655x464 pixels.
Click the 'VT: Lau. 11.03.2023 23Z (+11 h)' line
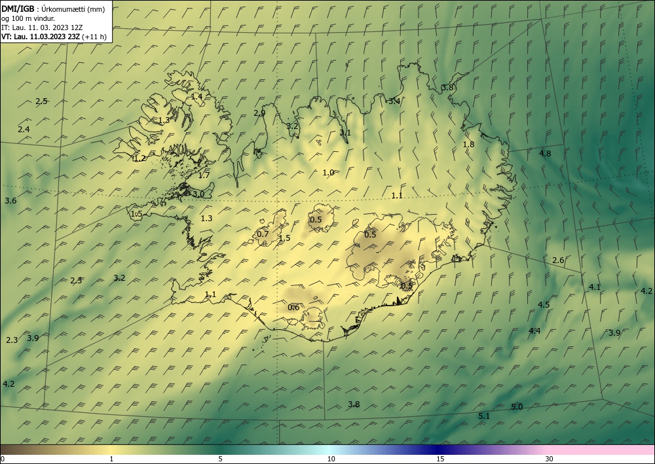(x=54, y=37)
